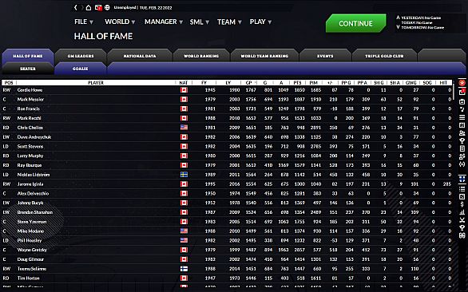Switch to the World Ranking tab

(x=201, y=56)
